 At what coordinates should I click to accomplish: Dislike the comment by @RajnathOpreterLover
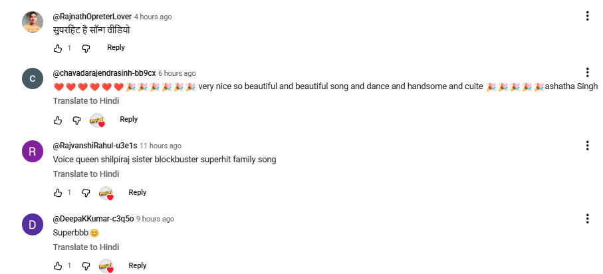[x=86, y=49]
